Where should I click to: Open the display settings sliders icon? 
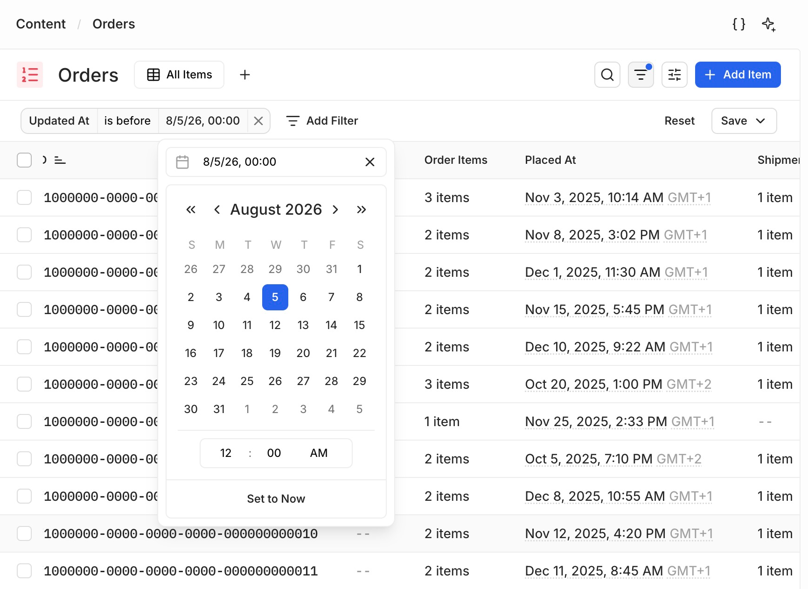[x=675, y=75]
